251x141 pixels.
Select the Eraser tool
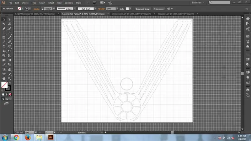tap(9, 42)
